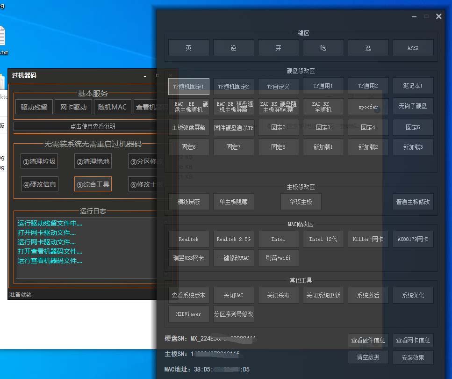Select the Realtek 2.5G network card option
The image size is (452, 379).
(233, 239)
